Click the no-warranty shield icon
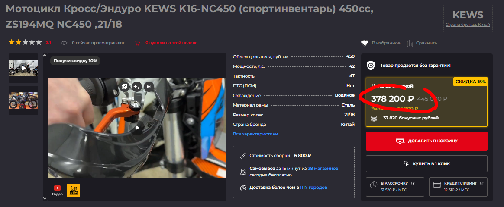This screenshot has height=207, width=504. pos(371,66)
